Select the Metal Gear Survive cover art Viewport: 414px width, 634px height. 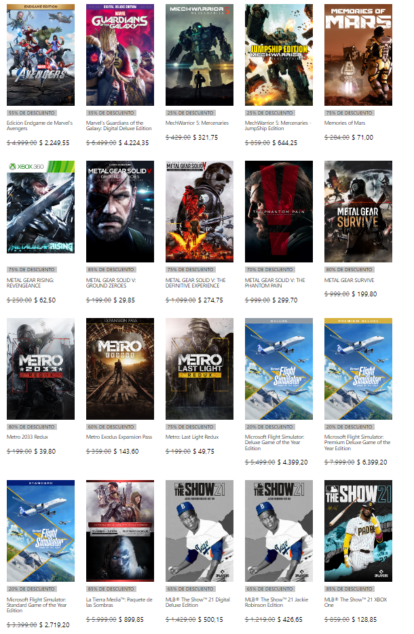pyautogui.click(x=358, y=212)
